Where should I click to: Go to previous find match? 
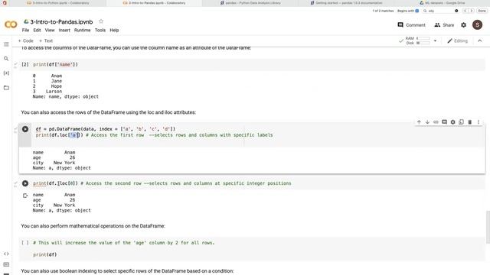465,11
